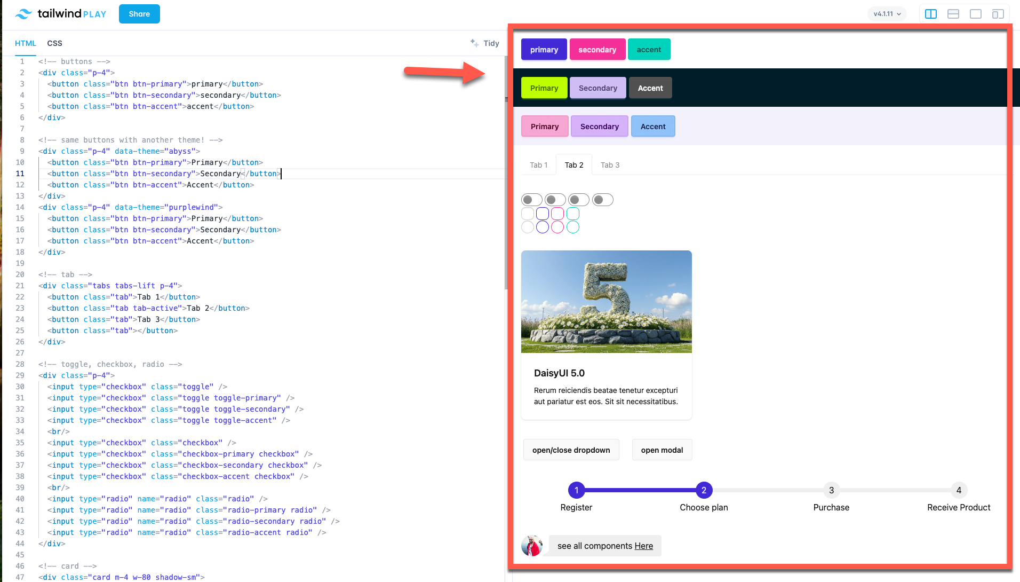Viewport: 1020px width, 582px height.
Task: Select Tab 3 in preview
Action: pos(610,165)
